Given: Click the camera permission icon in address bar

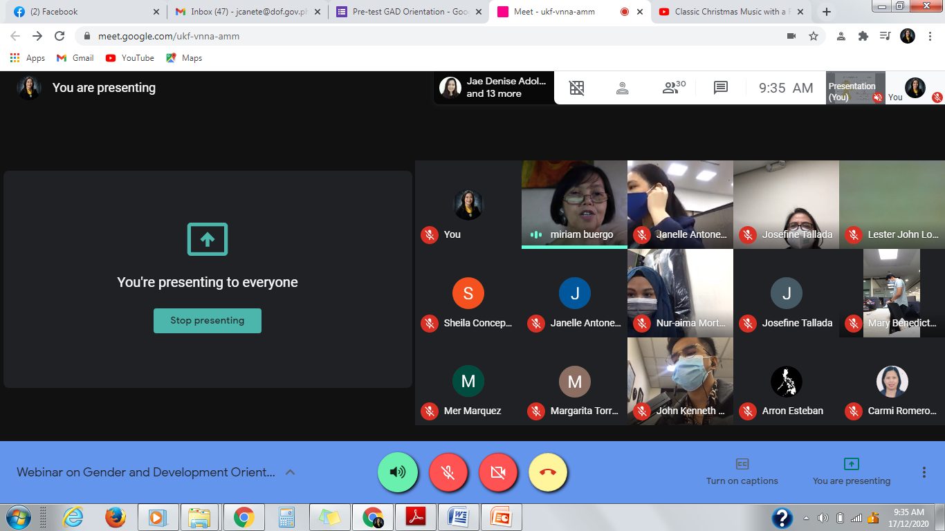Looking at the screenshot, I should 791,36.
